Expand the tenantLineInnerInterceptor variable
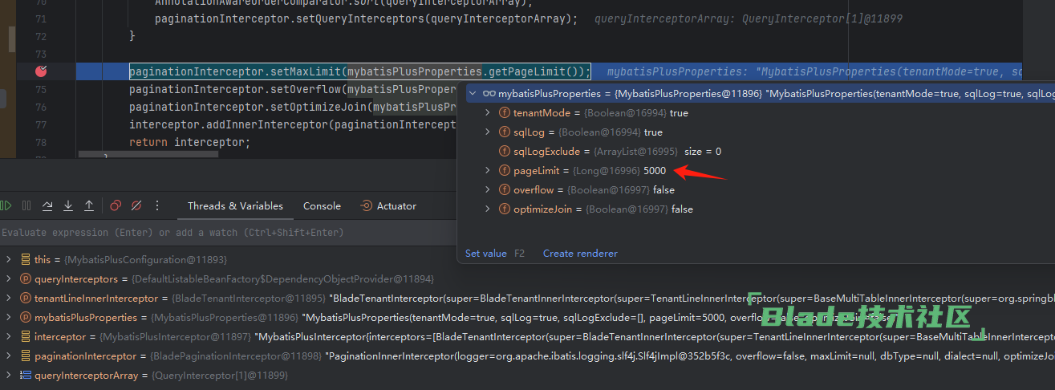Screen dimensions: 1055x390 tap(8, 299)
